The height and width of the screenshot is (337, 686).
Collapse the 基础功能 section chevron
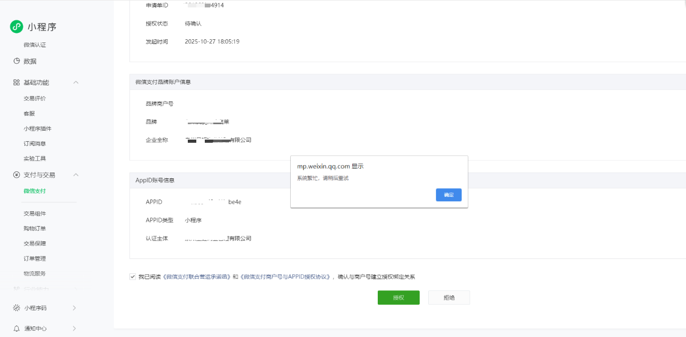(76, 82)
